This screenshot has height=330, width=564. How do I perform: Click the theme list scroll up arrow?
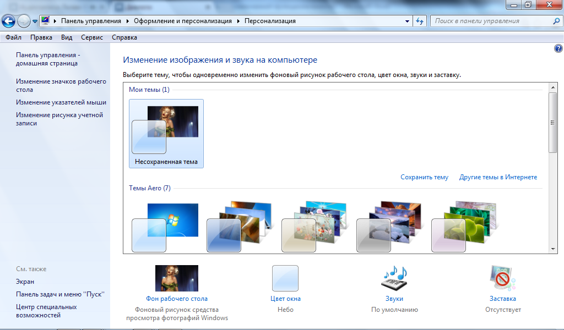click(553, 87)
